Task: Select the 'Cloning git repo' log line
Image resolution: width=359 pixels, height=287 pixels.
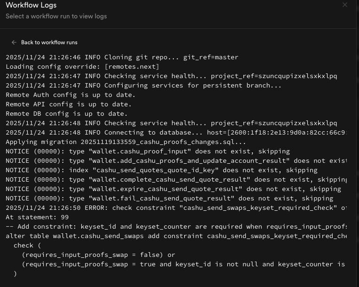Action: [x=122, y=57]
